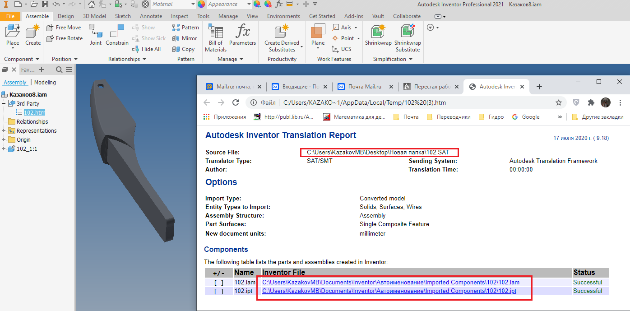Screen dimensions: 630x311
Task: Open a new Chrome tab with plus button
Action: click(539, 87)
